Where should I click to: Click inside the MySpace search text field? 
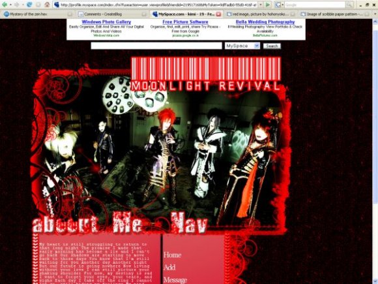156,46
